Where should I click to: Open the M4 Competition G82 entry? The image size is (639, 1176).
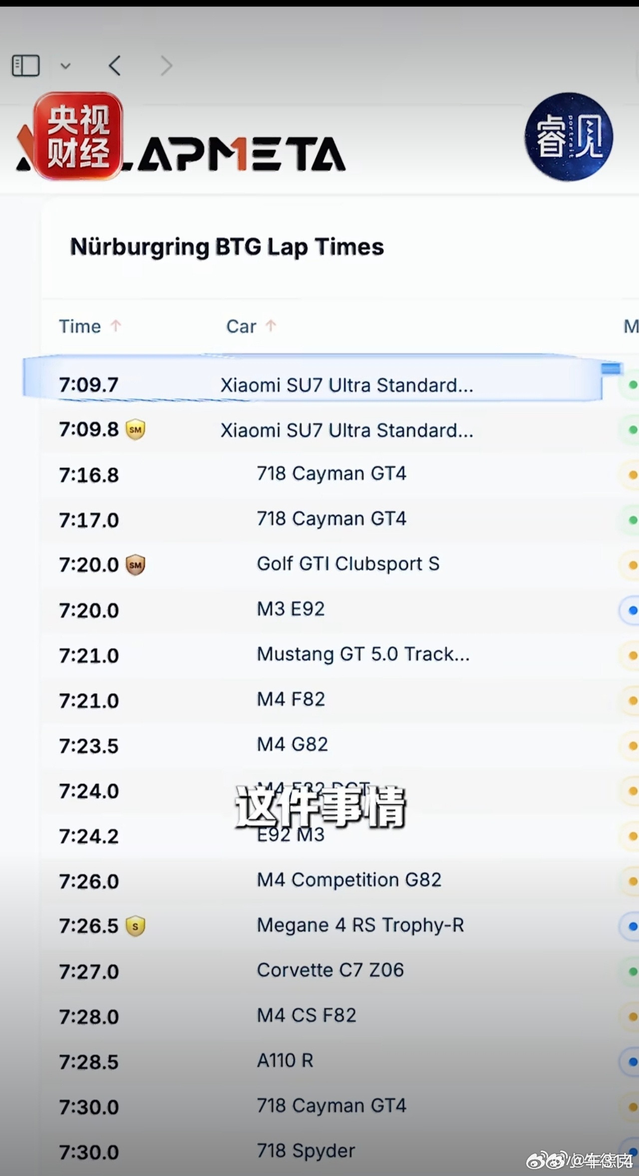click(349, 880)
